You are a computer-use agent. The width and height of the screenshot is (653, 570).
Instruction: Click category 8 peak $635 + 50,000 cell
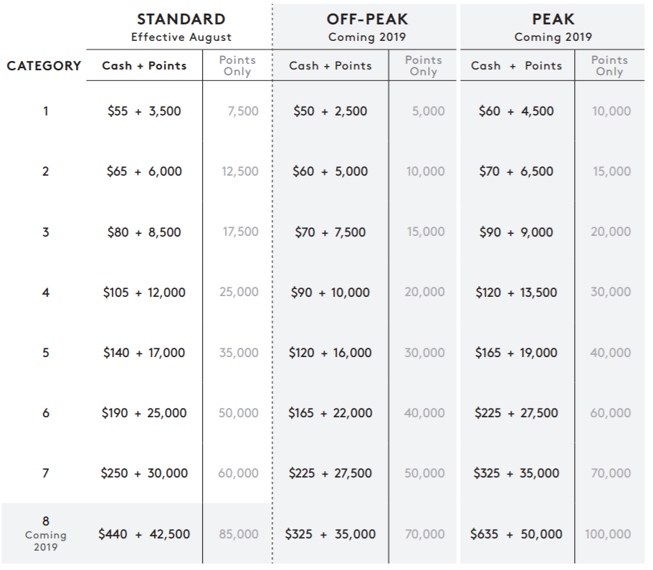pos(516,534)
